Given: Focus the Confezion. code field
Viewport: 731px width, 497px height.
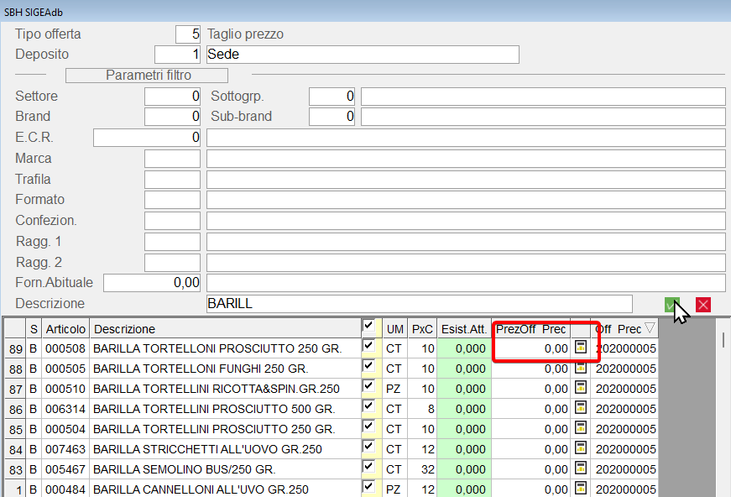Looking at the screenshot, I should [173, 221].
